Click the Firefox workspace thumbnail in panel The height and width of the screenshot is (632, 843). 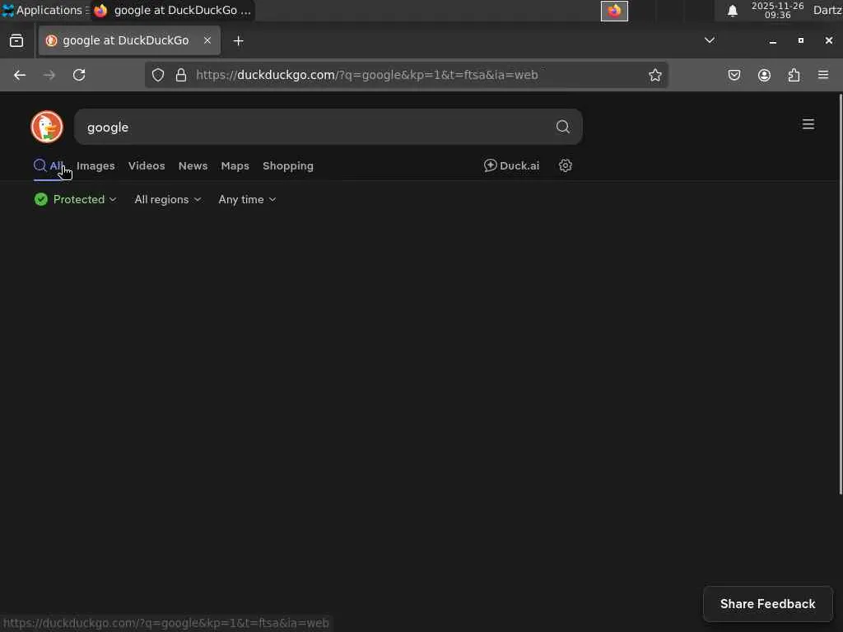(614, 11)
